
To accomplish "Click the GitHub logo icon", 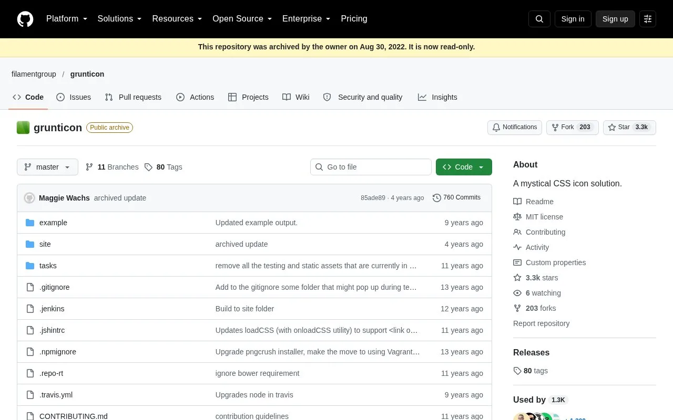I will [x=25, y=19].
